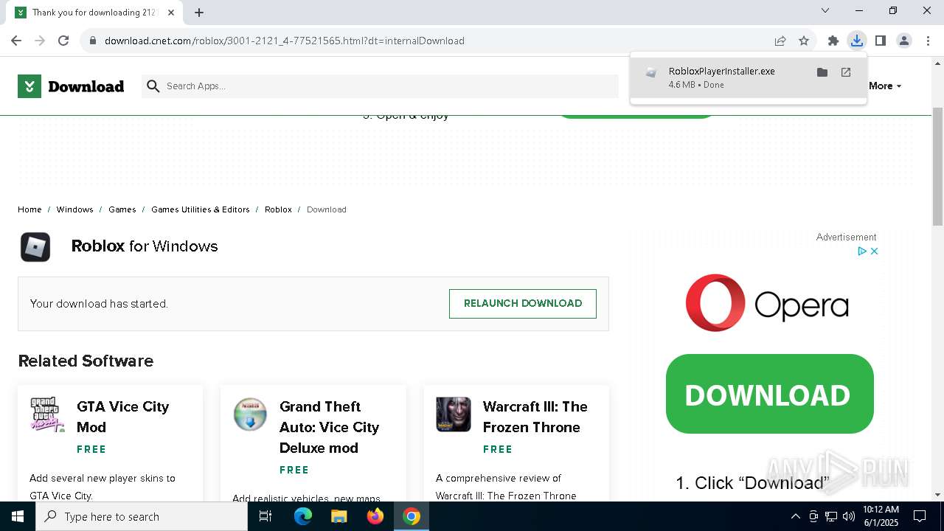Open the side panel icon

point(881,41)
